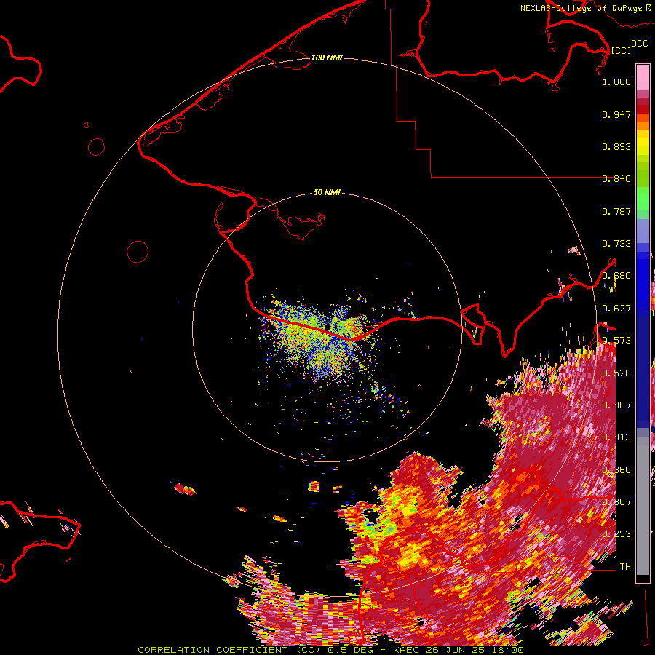
Task: Click the 0.520 color scale value
Action: 616,373
